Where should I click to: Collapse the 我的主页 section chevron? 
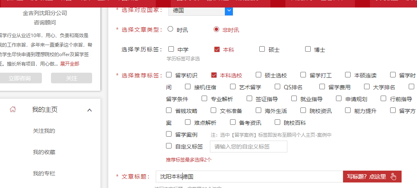coord(90,110)
